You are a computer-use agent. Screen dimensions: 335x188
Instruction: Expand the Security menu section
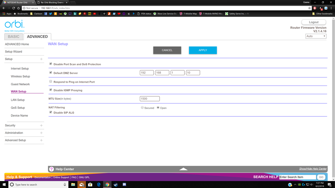41,125
